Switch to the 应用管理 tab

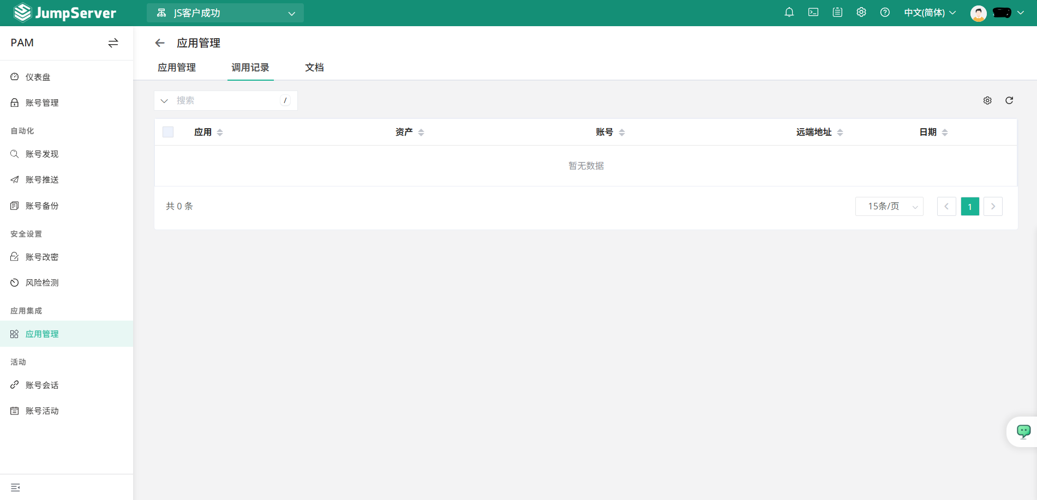click(x=176, y=67)
